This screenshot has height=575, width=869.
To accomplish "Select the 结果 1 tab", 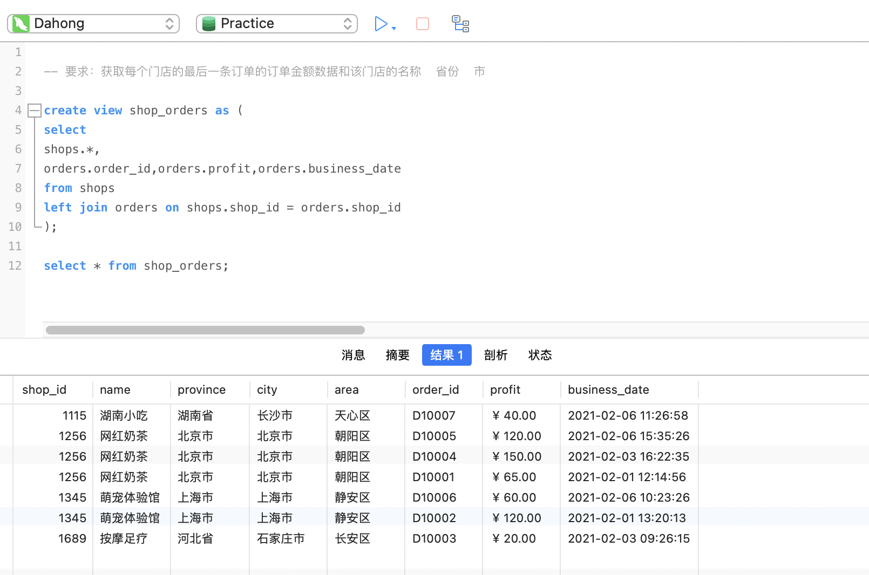I will 446,355.
